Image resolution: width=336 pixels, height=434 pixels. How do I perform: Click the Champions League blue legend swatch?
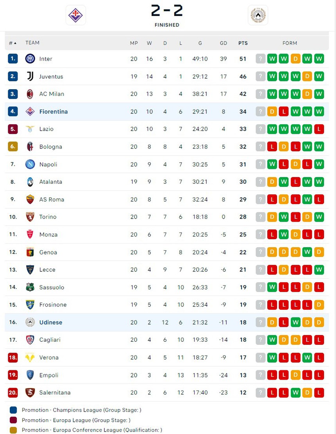12,411
